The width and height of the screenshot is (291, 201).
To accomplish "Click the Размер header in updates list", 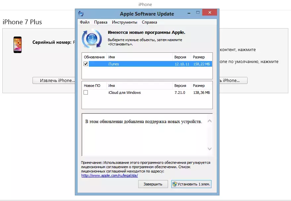I will click(202, 57).
